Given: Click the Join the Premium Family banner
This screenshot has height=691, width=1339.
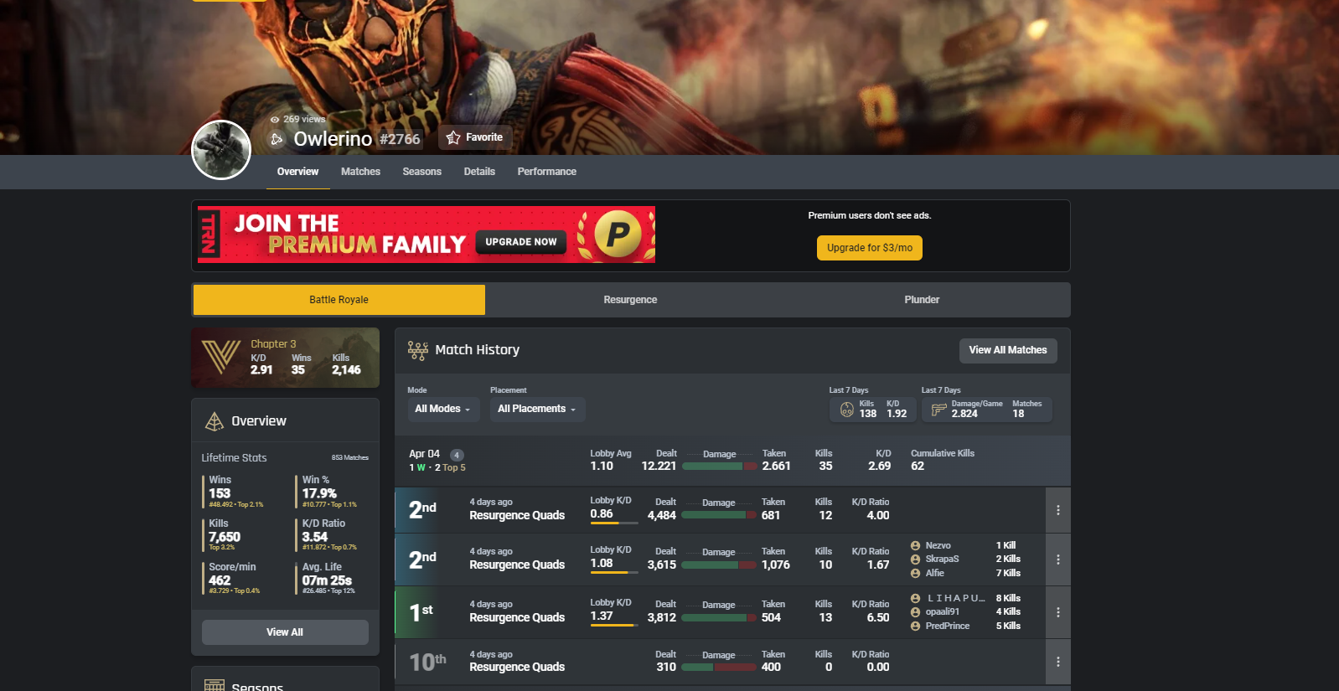Looking at the screenshot, I should [x=426, y=235].
